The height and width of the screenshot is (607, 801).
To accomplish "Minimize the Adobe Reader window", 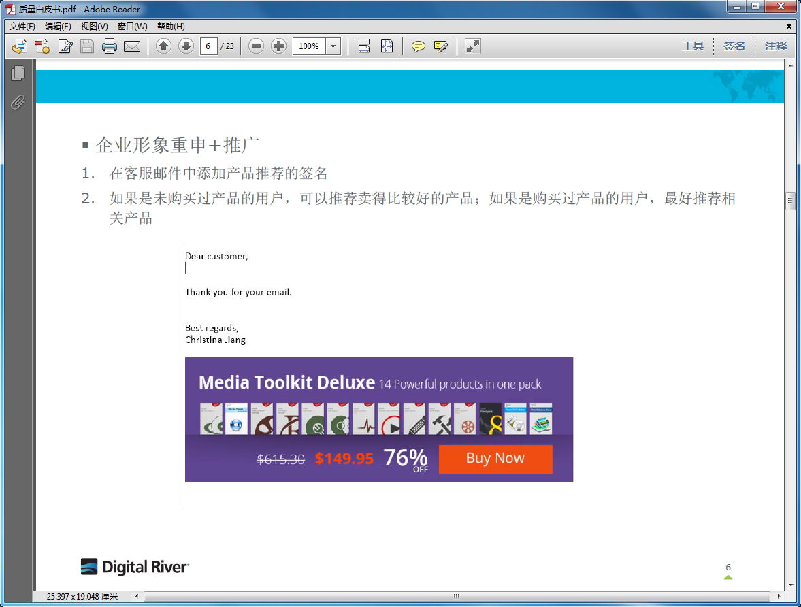I will (736, 7).
